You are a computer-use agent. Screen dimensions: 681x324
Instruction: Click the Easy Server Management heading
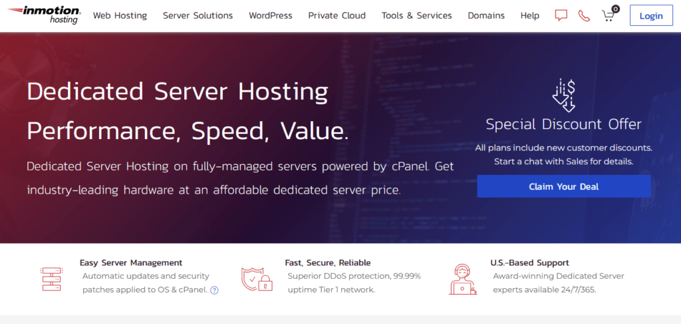[131, 263]
